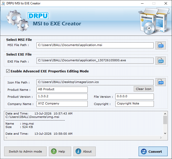Viewport: 172px width, 159px height.
Task: Start conversion with the Convert button
Action: 153,152
